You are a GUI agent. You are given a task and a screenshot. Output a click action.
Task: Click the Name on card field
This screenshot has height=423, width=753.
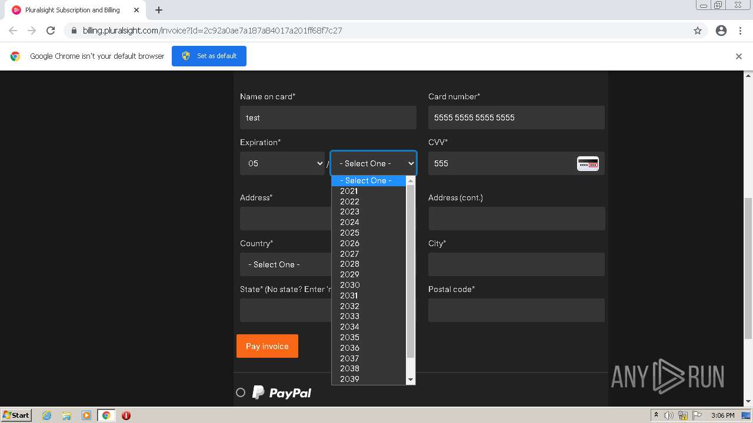(x=328, y=117)
